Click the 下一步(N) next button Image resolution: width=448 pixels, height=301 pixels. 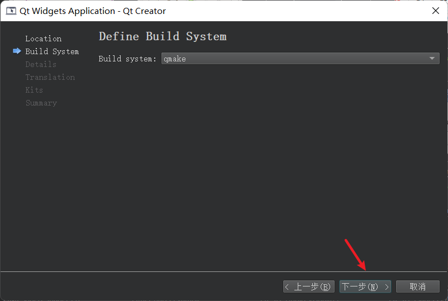coord(365,286)
